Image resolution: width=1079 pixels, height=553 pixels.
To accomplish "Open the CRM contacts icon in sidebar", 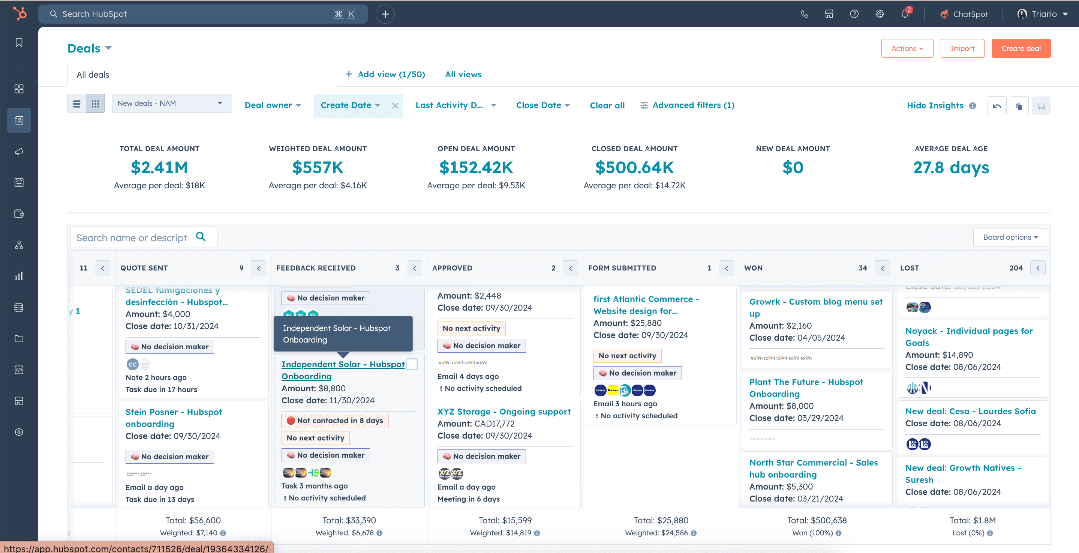I will click(19, 120).
